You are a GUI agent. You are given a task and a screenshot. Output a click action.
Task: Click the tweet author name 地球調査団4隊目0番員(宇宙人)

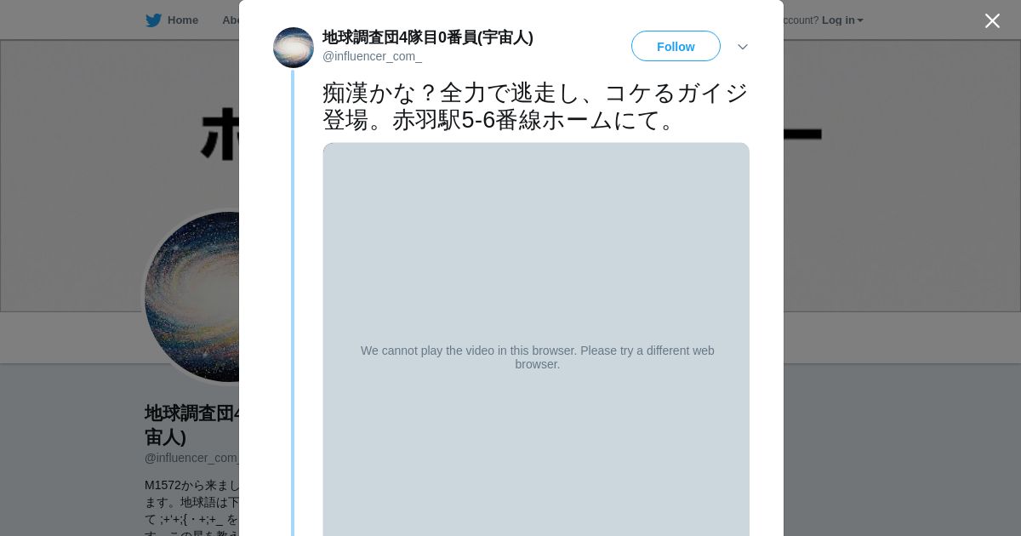pyautogui.click(x=428, y=37)
